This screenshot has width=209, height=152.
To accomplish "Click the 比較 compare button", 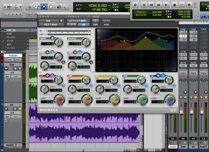I will pos(84,24).
